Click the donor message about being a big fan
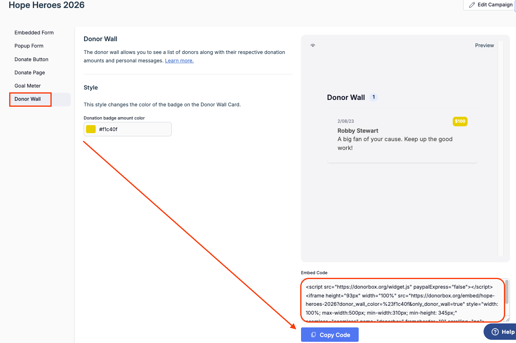Viewport: 516px width, 343px height. pyautogui.click(x=395, y=144)
